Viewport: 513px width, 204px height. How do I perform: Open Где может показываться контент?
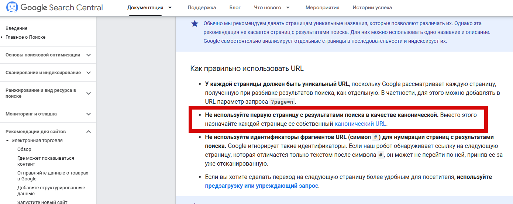tap(46, 161)
